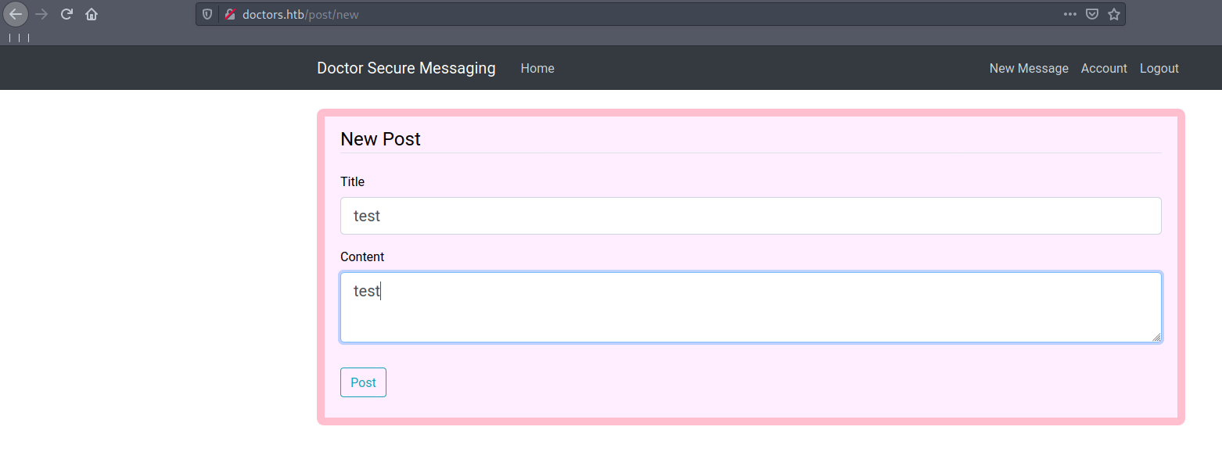Click the browser forward arrow
The image size is (1222, 459).
pos(41,14)
